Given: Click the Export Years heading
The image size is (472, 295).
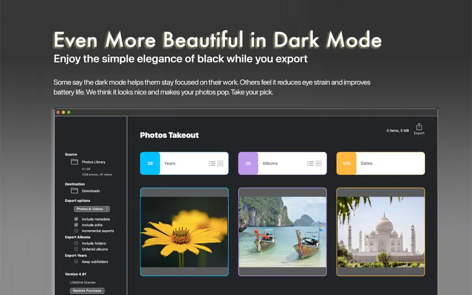Looking at the screenshot, I should coord(76,256).
